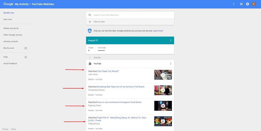261x131 pixels.
Task: Click the August 21 bundle header
Action: click(130, 40)
